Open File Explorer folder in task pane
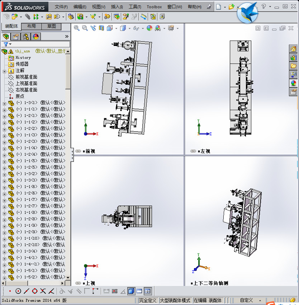This screenshot has height=305, width=299. (293, 66)
